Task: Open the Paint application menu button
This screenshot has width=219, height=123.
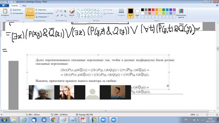Action: click(4, 5)
